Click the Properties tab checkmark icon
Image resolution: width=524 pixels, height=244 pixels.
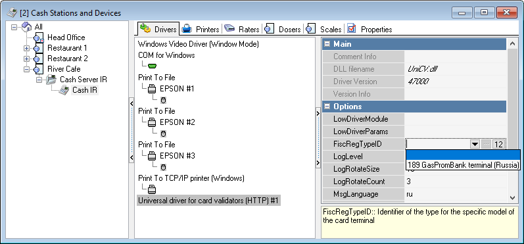click(x=351, y=28)
